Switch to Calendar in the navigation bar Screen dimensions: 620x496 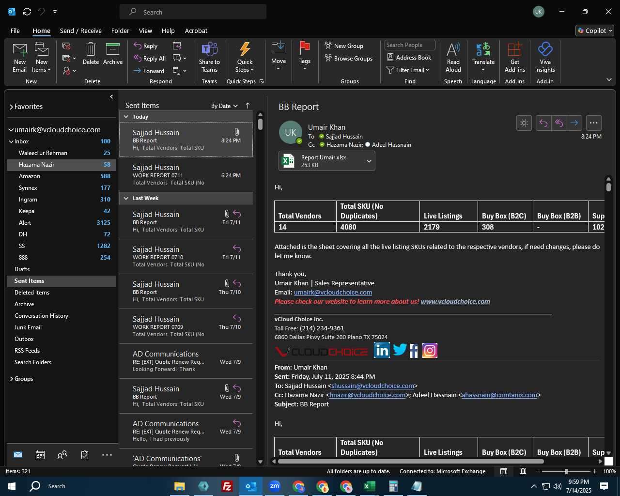point(40,455)
